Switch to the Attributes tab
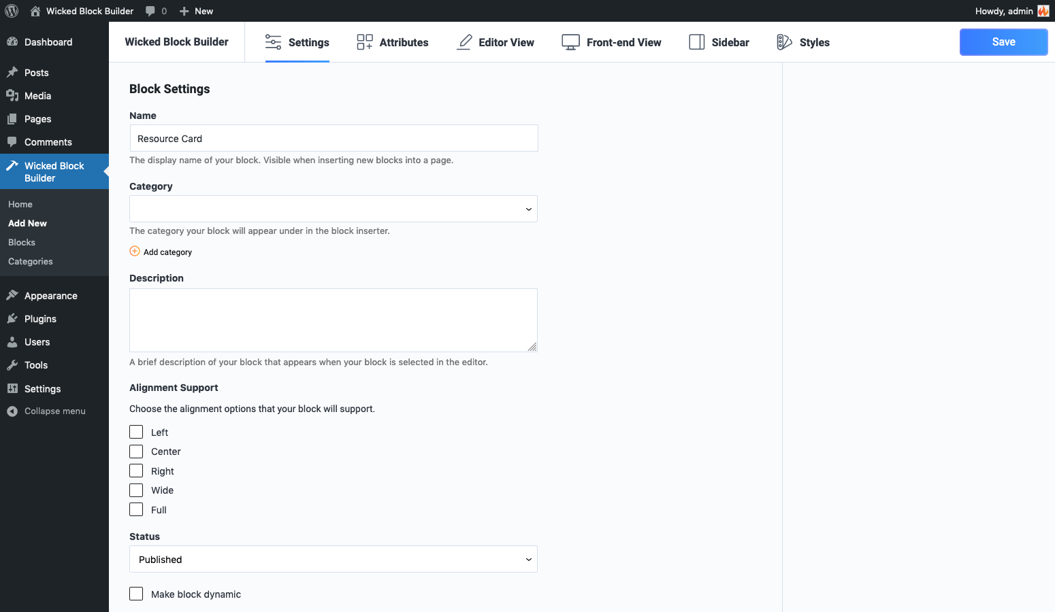Screen dimensions: 1055x612 393,42
